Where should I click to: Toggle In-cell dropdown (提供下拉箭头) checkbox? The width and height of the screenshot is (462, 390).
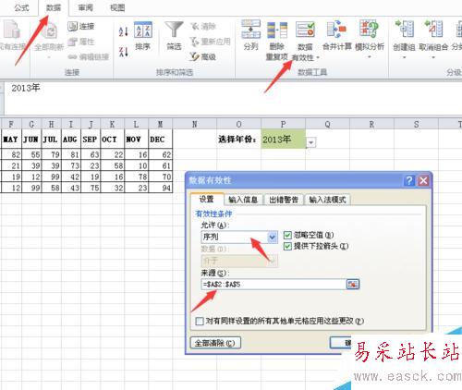[x=287, y=246]
